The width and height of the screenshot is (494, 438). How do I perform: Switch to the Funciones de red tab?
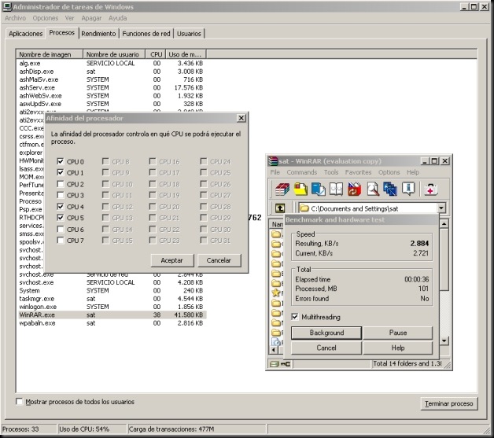coord(146,33)
